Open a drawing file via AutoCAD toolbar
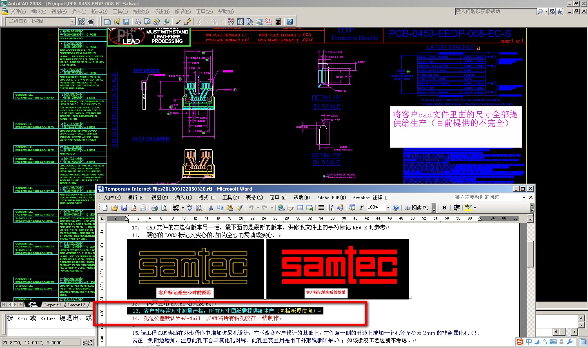Screen dimensions: 588x348 pyautogui.click(x=117, y=21)
